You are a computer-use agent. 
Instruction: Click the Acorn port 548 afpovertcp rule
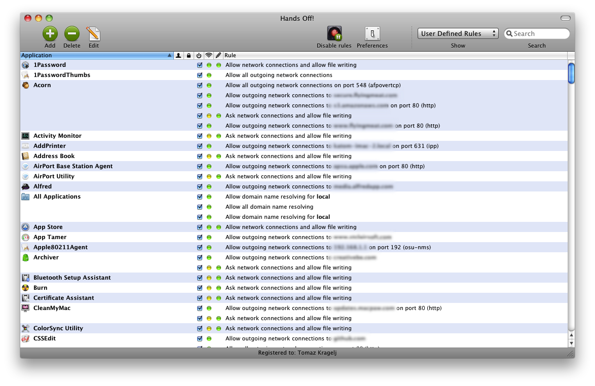(x=313, y=85)
